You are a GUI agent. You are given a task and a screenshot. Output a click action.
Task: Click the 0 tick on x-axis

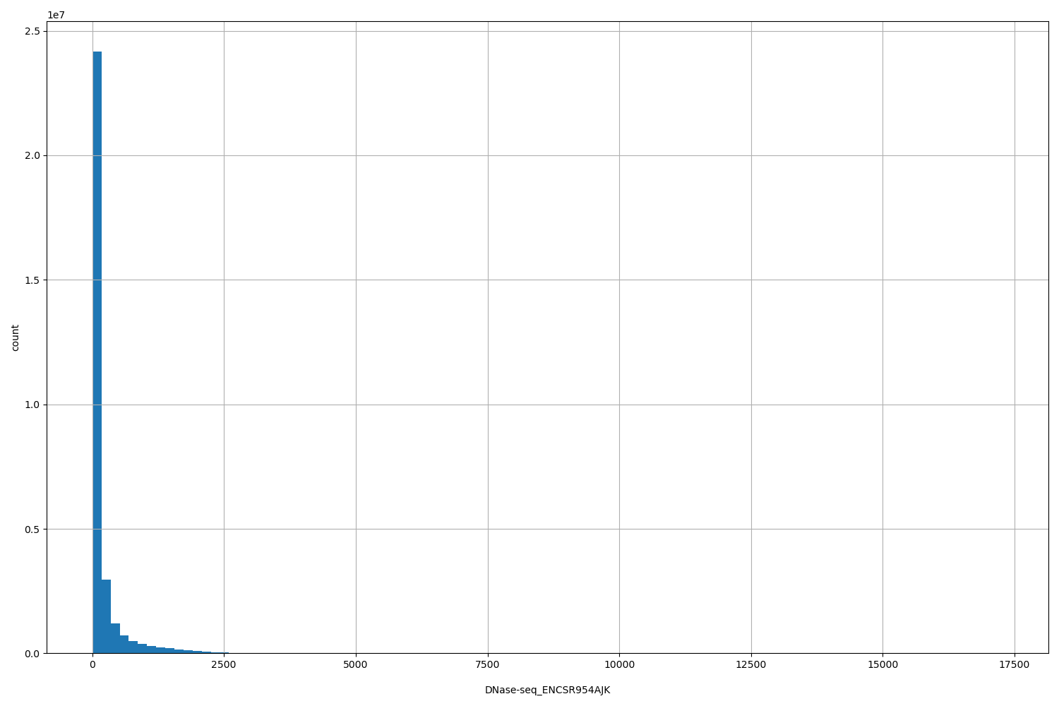(x=92, y=664)
